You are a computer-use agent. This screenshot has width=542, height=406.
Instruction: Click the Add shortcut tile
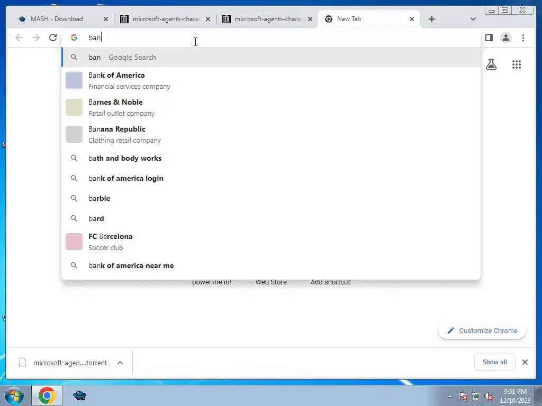(330, 282)
